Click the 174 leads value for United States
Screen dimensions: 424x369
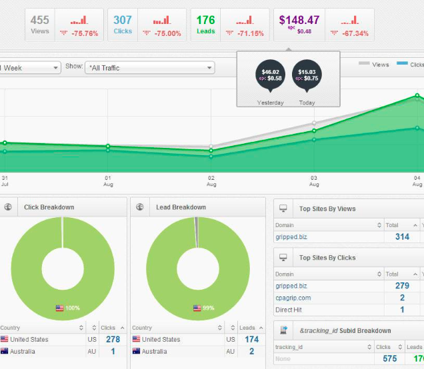tap(252, 339)
